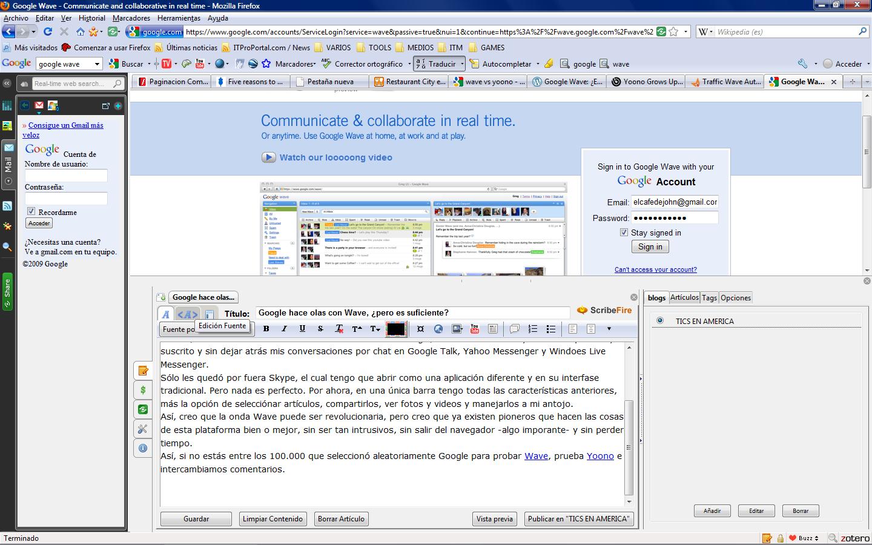The height and width of the screenshot is (545, 872).
Task: Reload the current page
Action: pyautogui.click(x=48, y=31)
